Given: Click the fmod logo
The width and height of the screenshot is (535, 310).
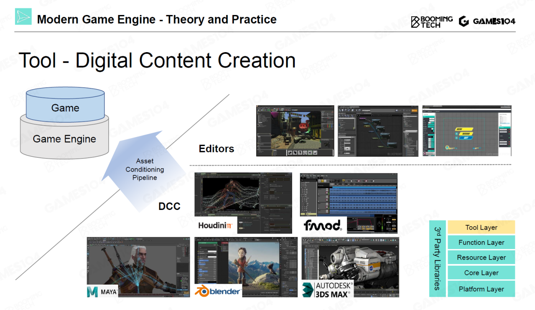Looking at the screenshot, I should [x=323, y=225].
